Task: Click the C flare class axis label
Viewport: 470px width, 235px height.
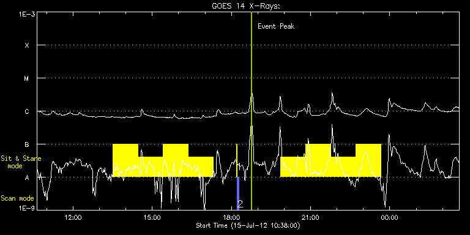Action: tap(27, 111)
